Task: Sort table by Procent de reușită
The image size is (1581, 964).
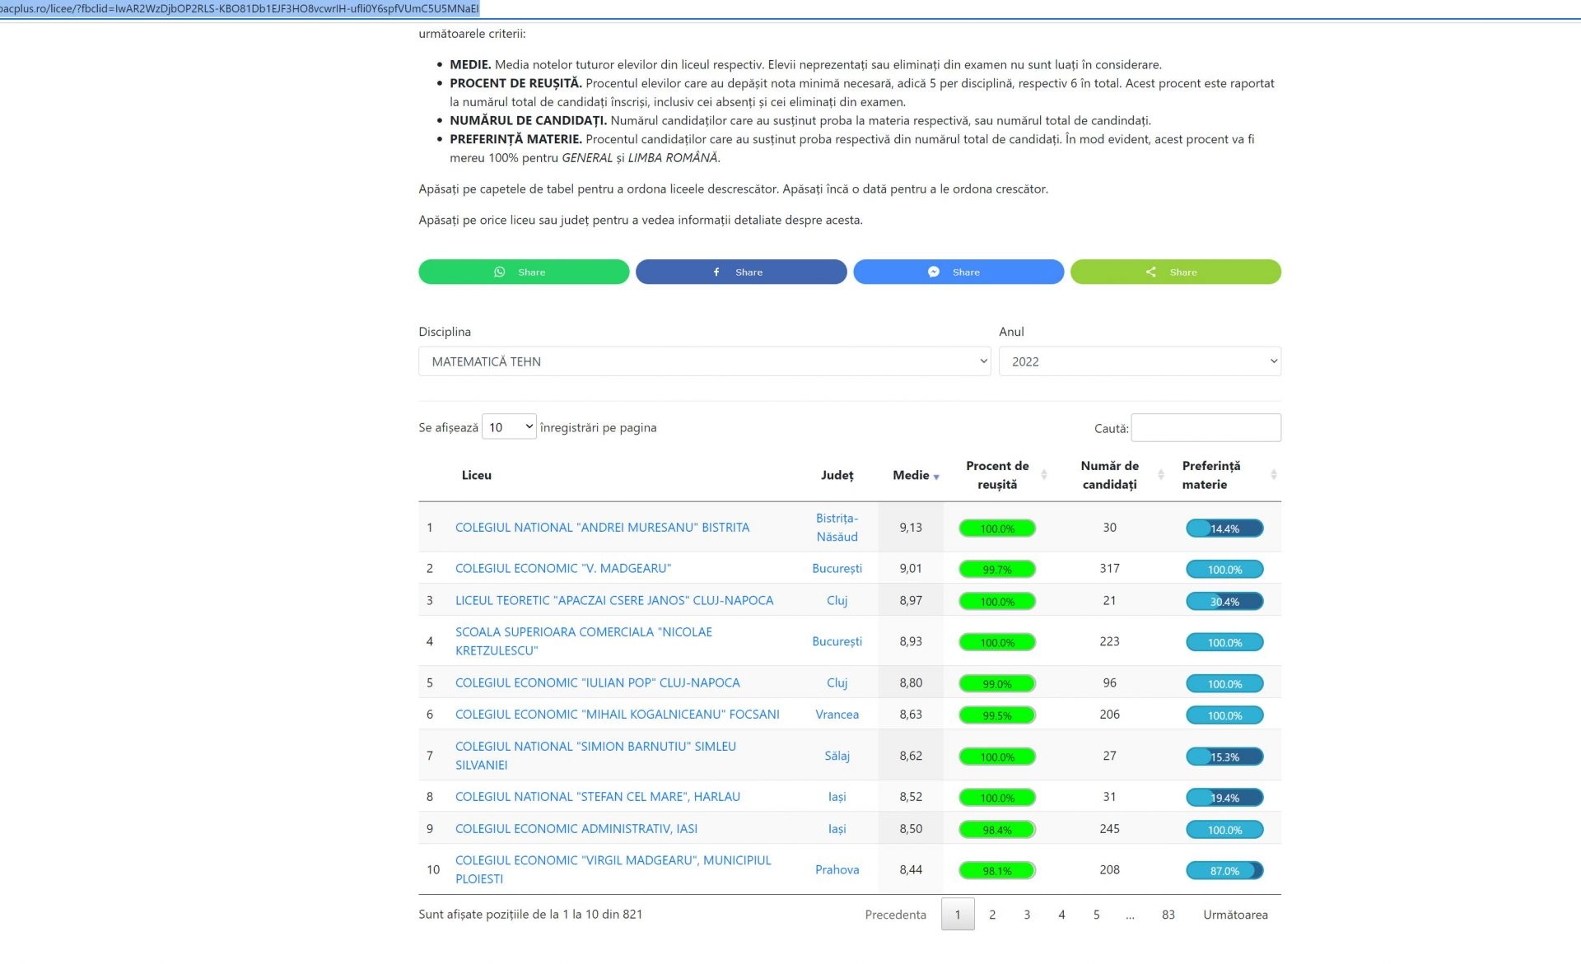Action: (997, 475)
